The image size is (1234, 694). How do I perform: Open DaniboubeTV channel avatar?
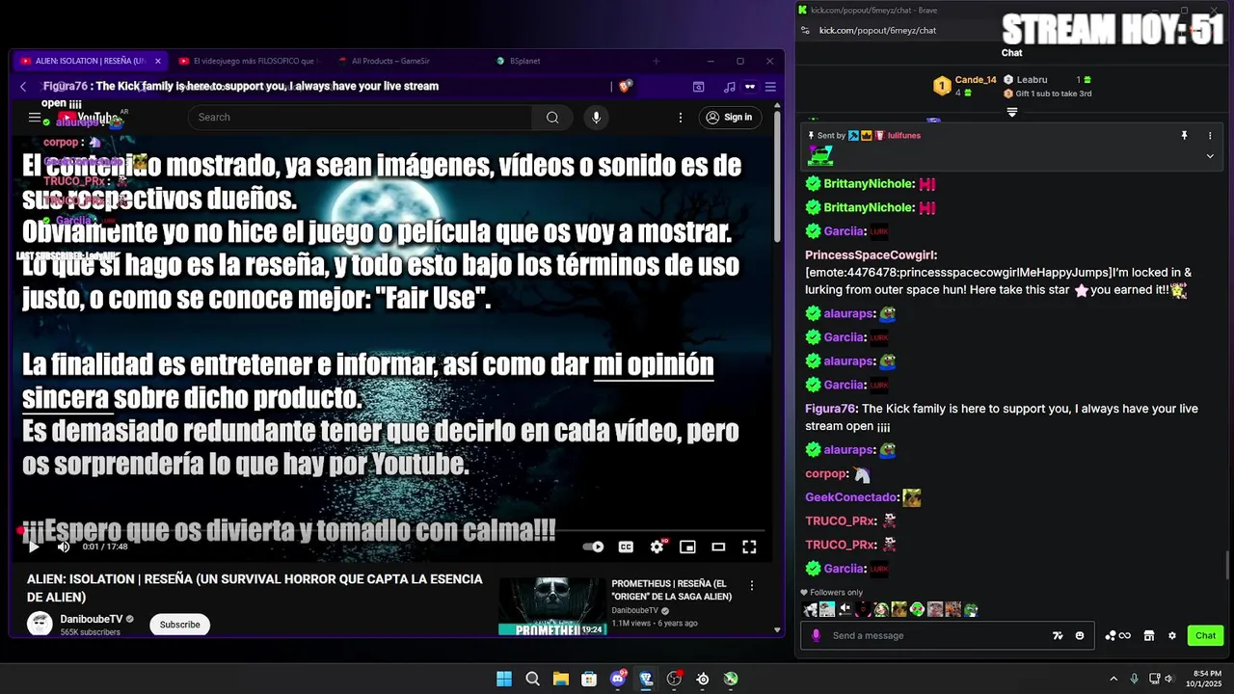(x=40, y=624)
